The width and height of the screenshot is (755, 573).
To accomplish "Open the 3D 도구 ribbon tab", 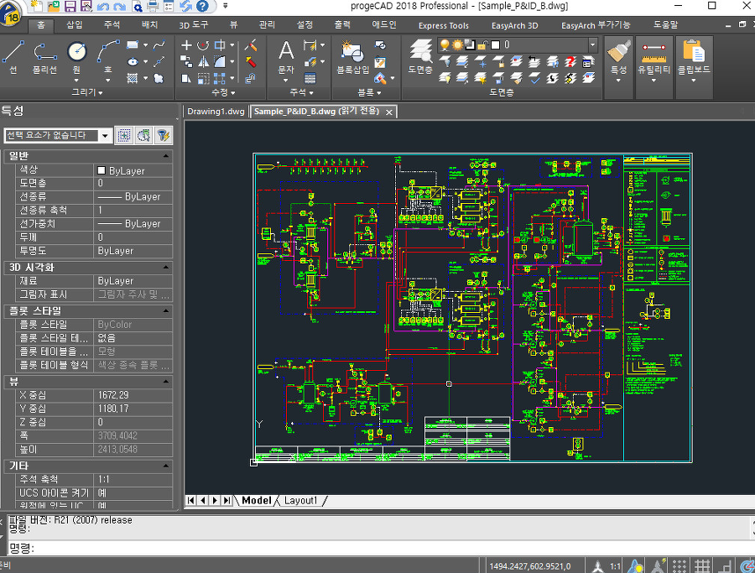I will point(194,25).
